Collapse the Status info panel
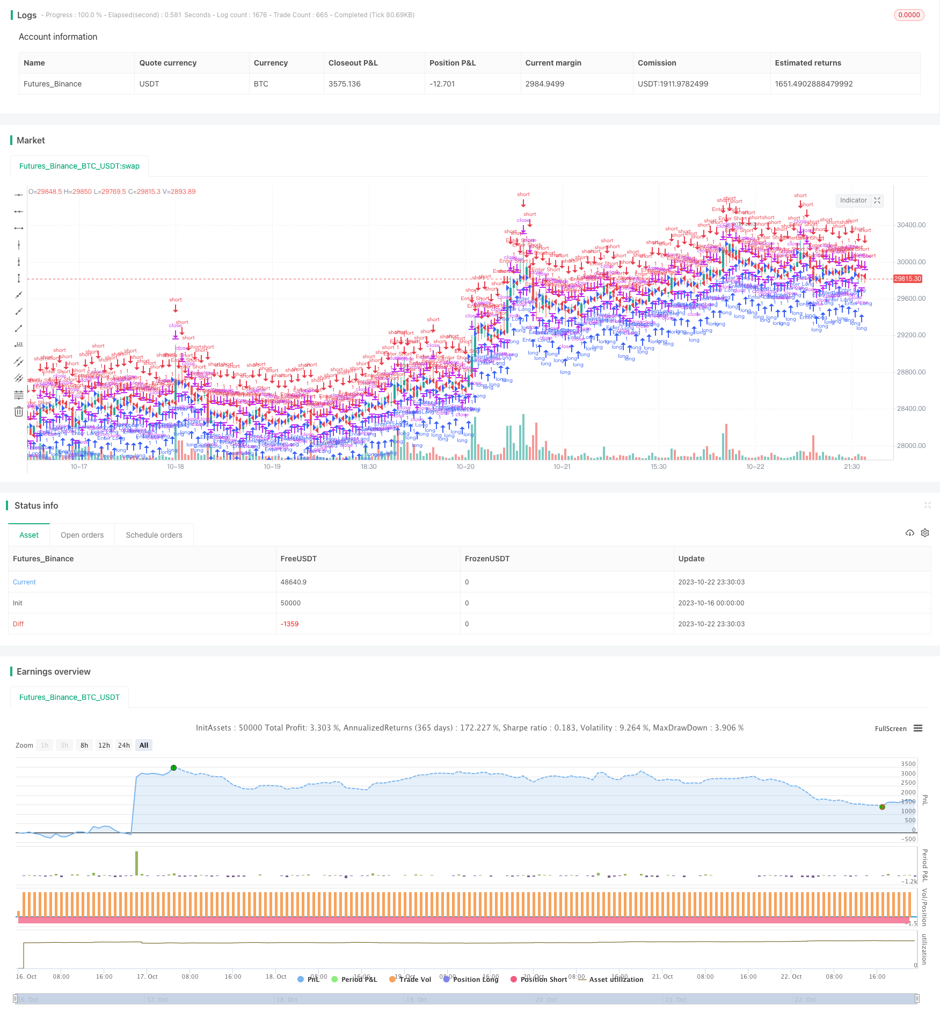Screen dimensions: 940x1020 click(927, 505)
